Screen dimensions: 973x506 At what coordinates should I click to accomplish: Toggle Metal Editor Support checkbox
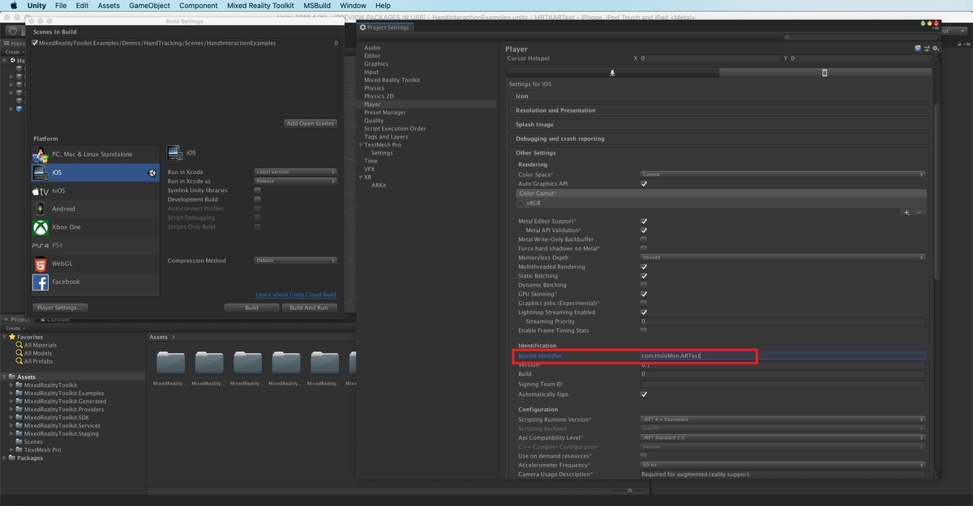coord(644,221)
